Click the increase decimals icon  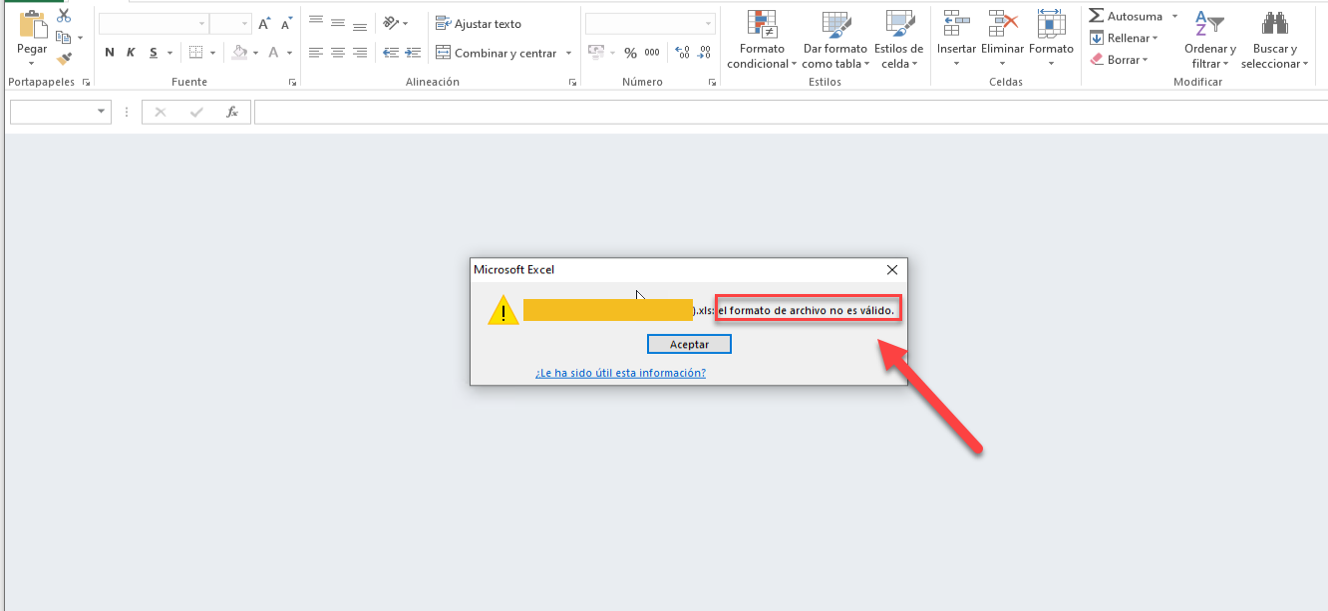683,53
